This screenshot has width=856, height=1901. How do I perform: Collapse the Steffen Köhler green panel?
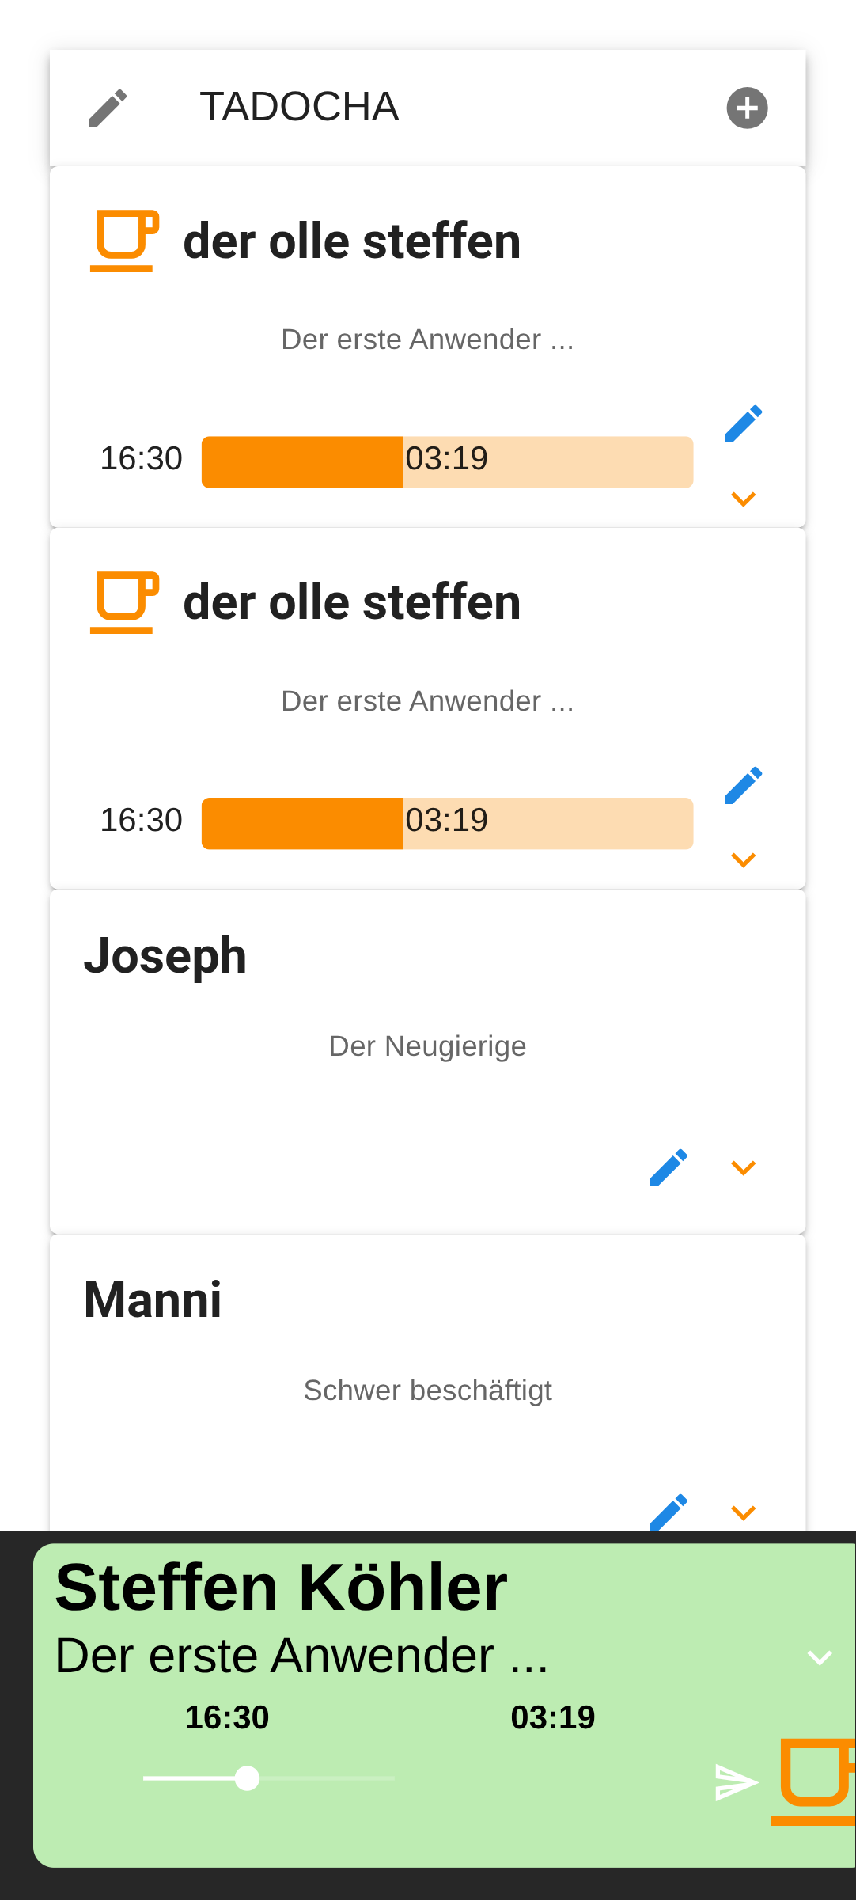[820, 1657]
